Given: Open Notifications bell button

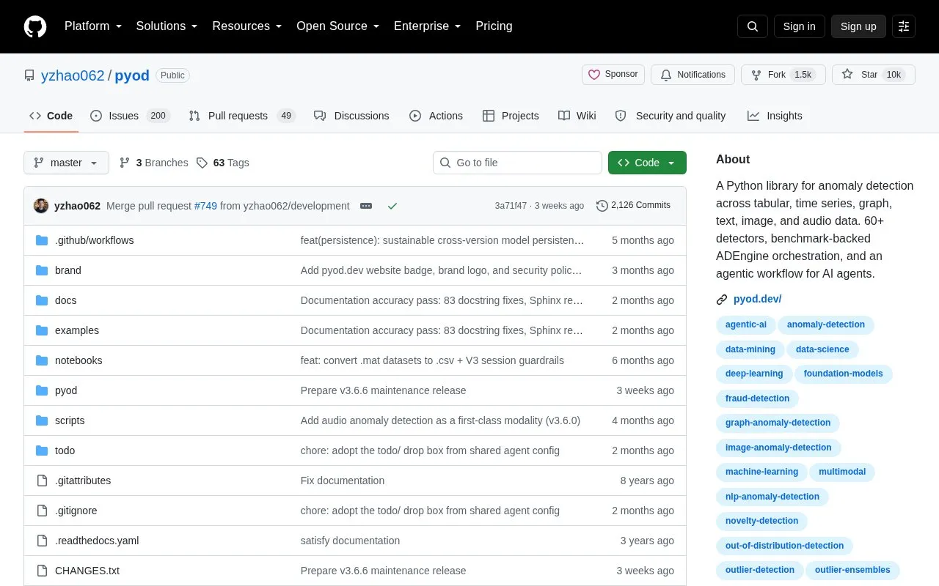Looking at the screenshot, I should tap(693, 75).
